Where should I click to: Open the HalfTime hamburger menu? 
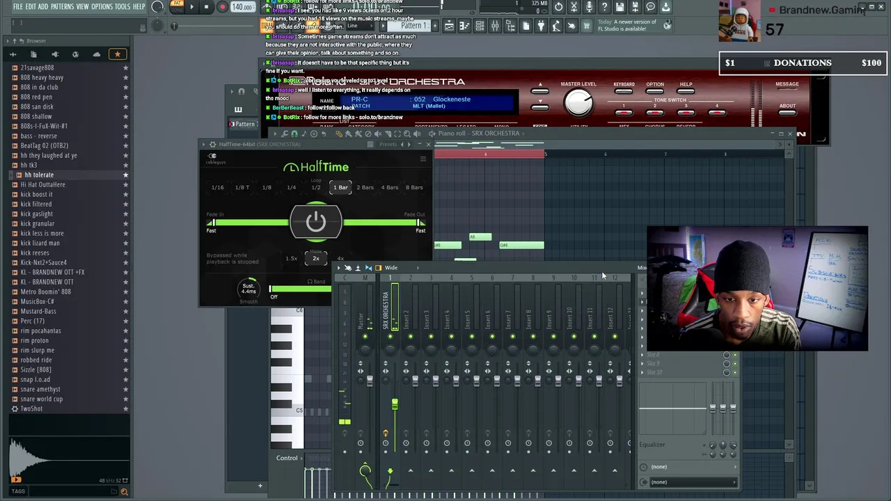coord(423,159)
